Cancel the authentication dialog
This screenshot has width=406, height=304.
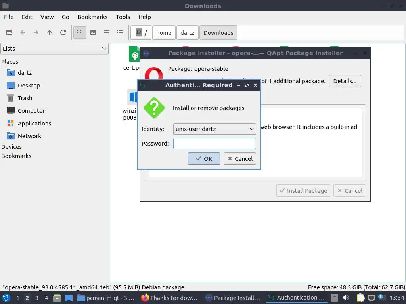coord(240,158)
